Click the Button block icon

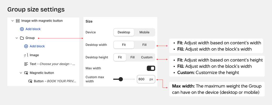pyautogui.click(x=30, y=81)
